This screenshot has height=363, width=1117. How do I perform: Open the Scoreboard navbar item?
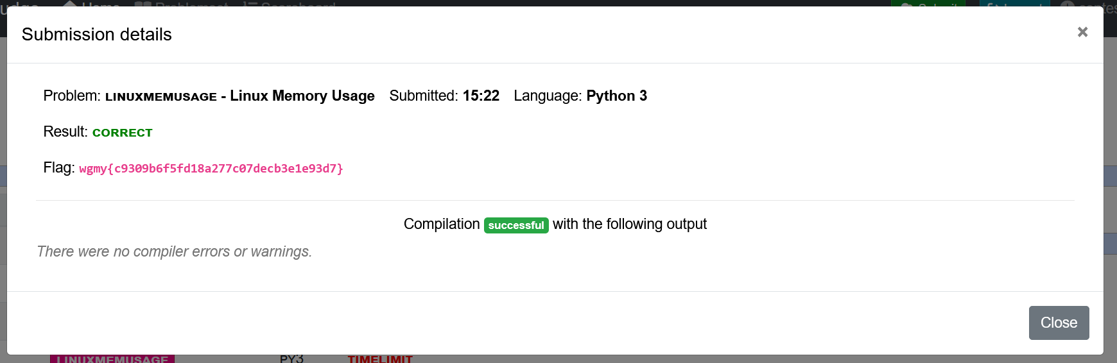(x=290, y=4)
